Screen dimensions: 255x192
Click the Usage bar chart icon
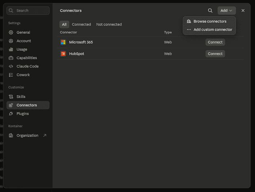(11, 49)
